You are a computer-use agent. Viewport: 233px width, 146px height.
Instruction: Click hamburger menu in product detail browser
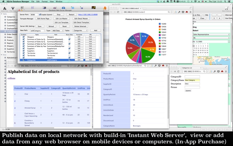tap(167, 65)
